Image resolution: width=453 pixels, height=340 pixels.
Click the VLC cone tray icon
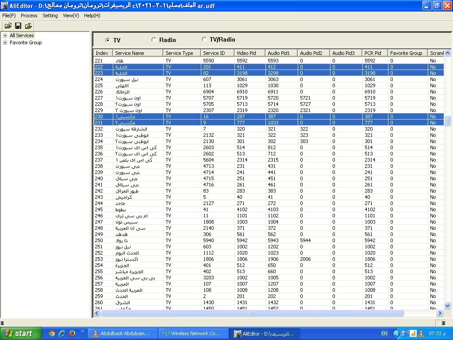click(421, 333)
